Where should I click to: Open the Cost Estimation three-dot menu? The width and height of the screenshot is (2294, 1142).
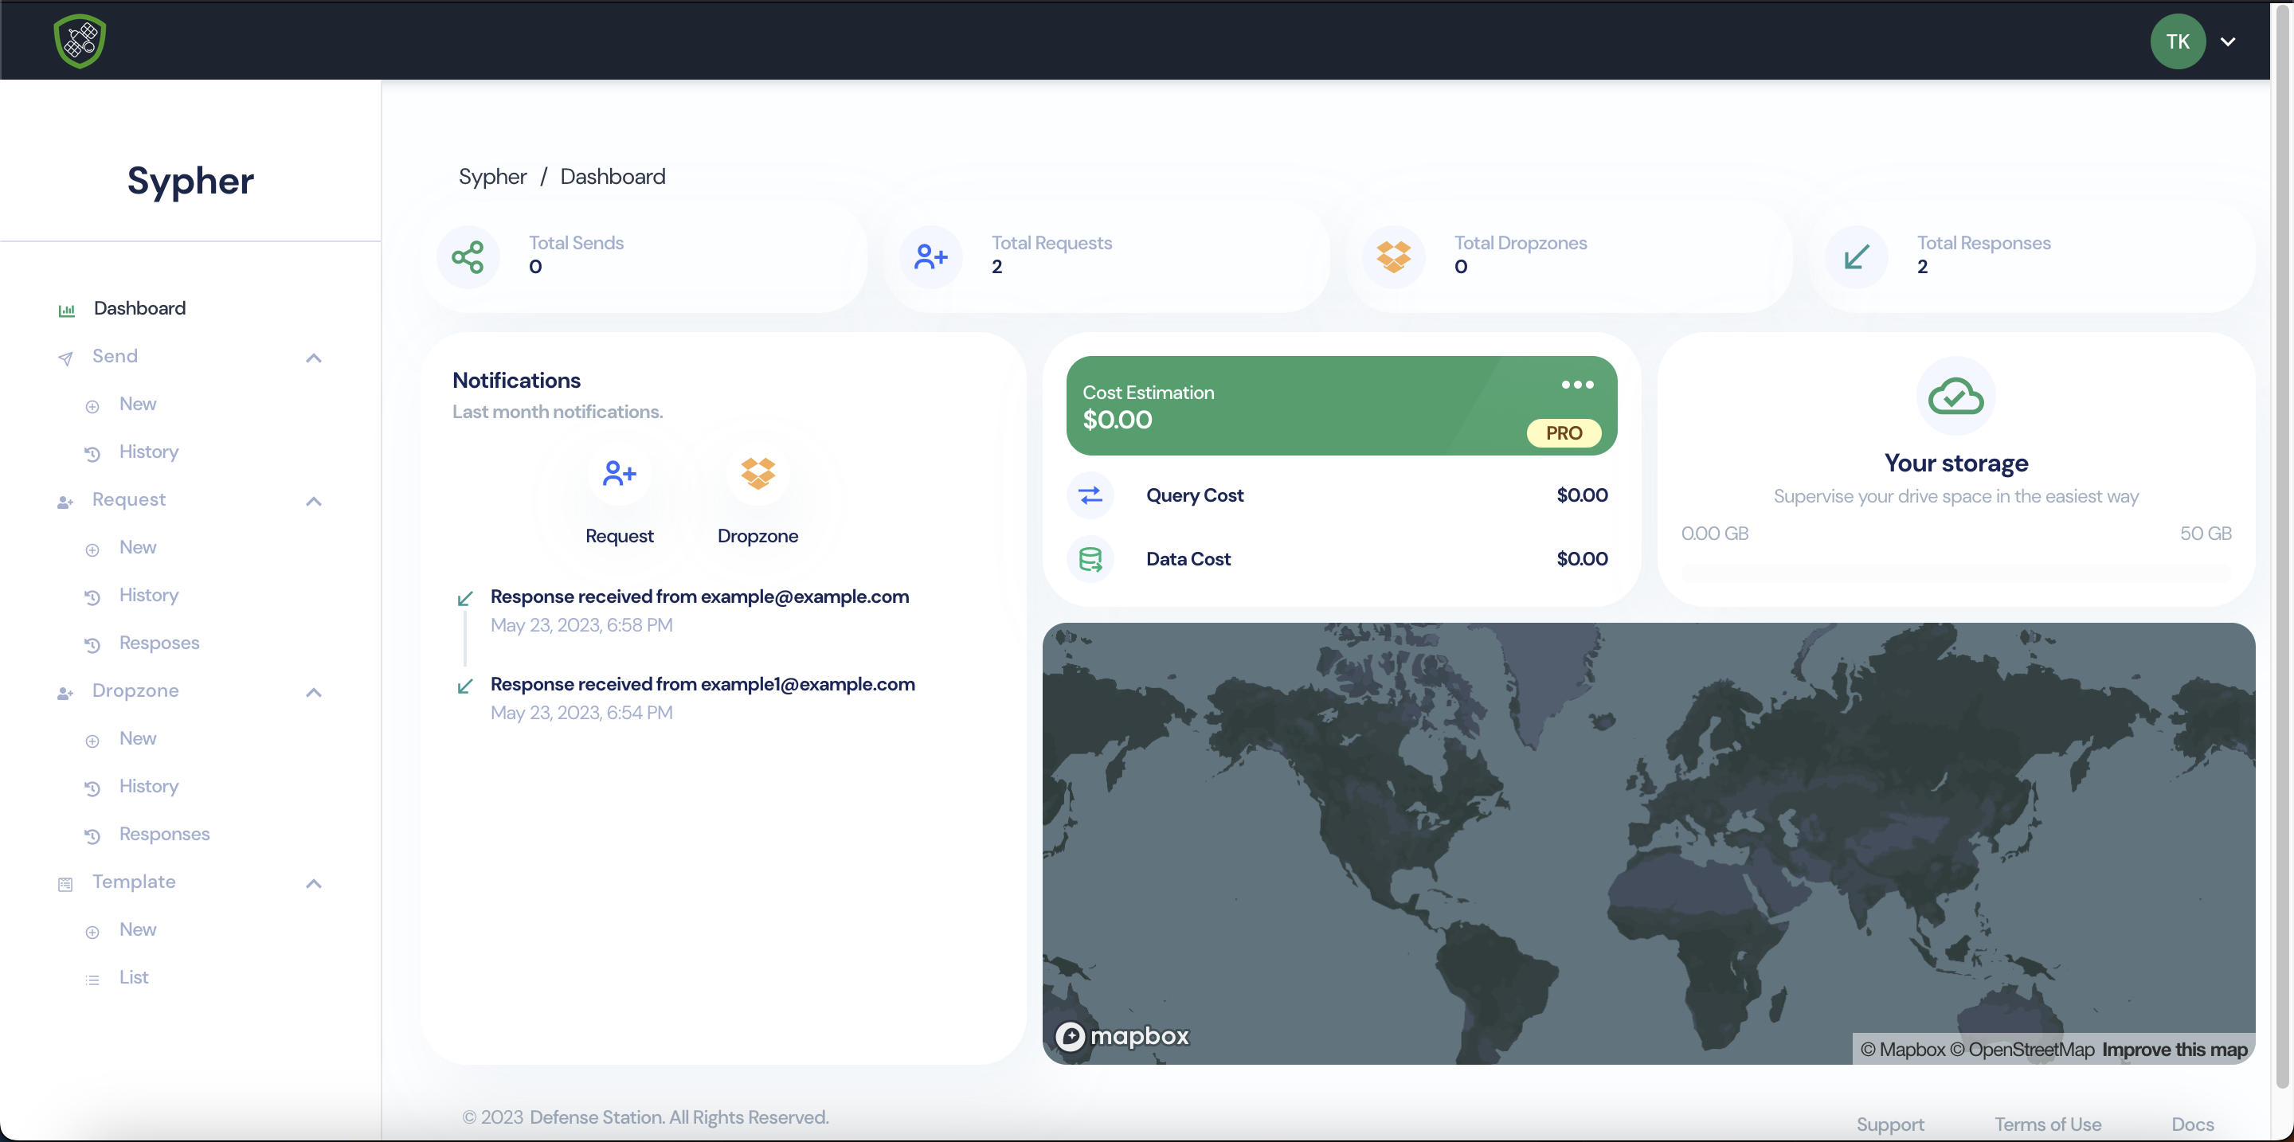point(1577,385)
